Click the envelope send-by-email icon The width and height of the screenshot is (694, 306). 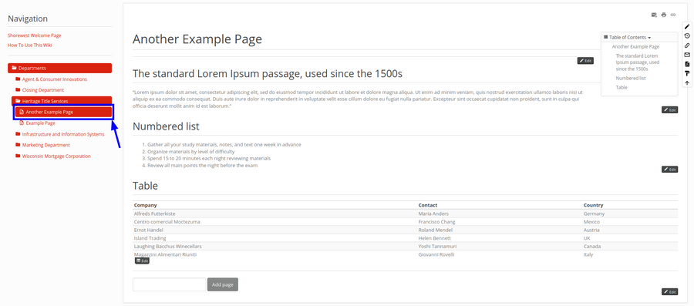pyautogui.click(x=687, y=55)
